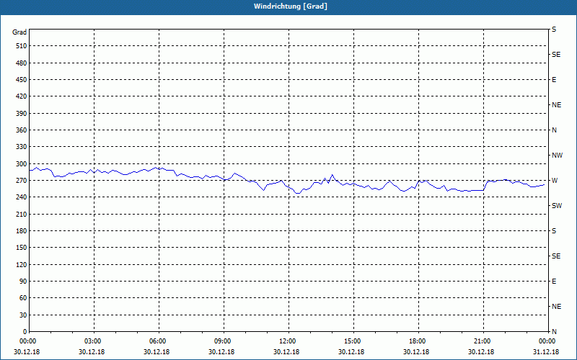
Task: Click the 15:00 time axis label
Action: click(x=353, y=341)
